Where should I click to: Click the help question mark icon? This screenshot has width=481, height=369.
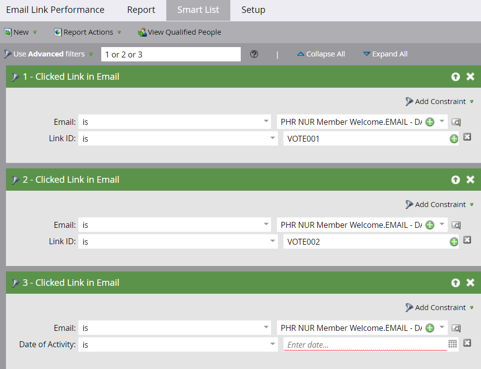click(254, 54)
